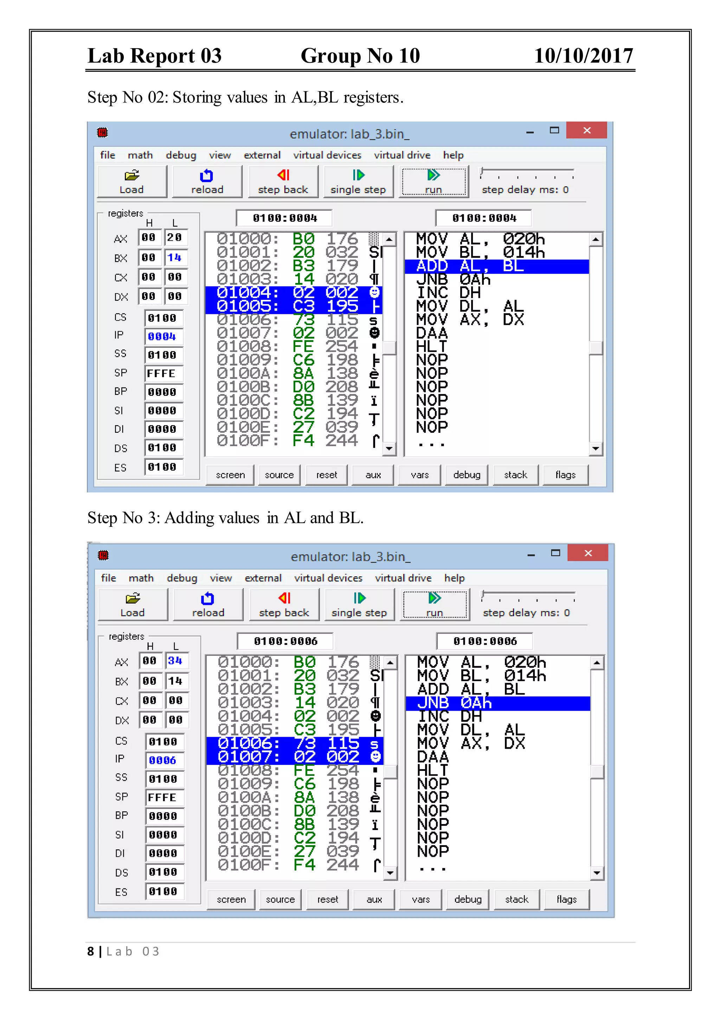Adjust step delay slider in bottom window

click(528, 596)
